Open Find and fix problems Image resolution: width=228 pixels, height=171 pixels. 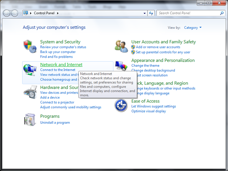coord(56,57)
